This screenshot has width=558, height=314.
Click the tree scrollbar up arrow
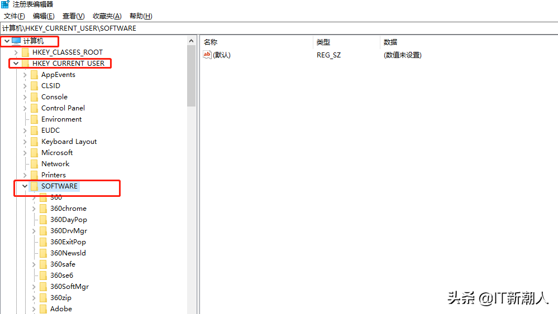192,41
